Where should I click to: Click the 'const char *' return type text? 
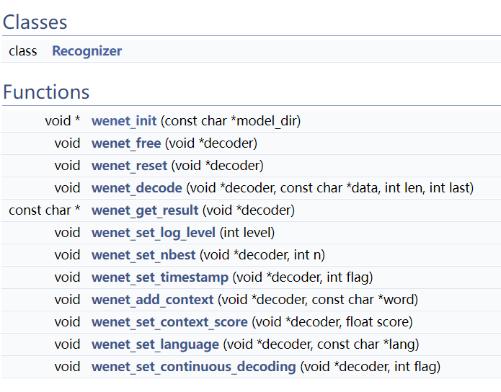pos(45,210)
